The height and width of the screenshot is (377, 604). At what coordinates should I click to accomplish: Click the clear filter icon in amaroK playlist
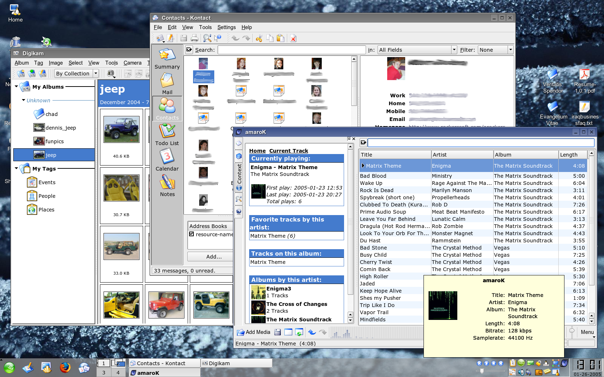click(x=363, y=143)
